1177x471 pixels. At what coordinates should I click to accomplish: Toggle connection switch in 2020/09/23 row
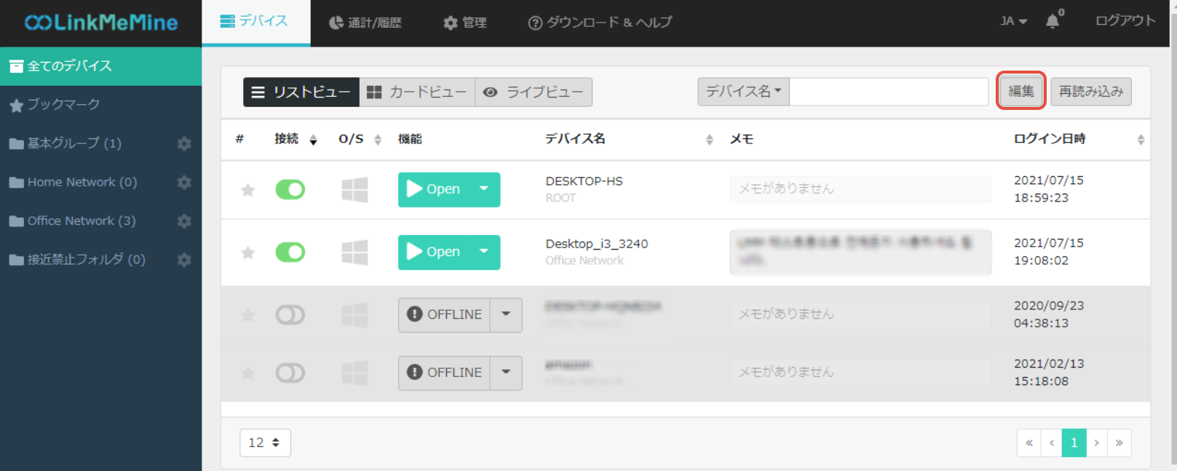(290, 315)
